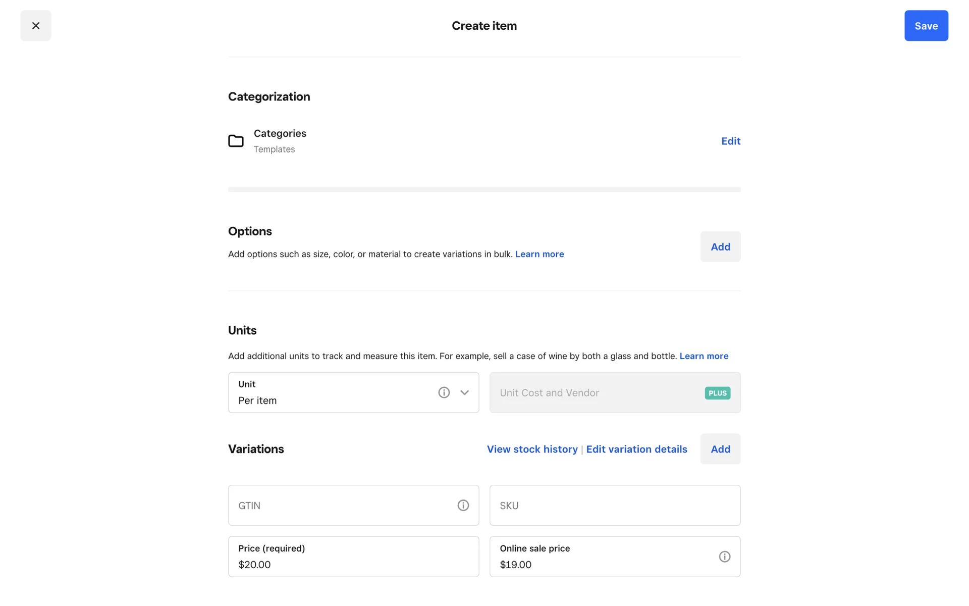
Task: Open Edit variation details
Action: coord(636,449)
